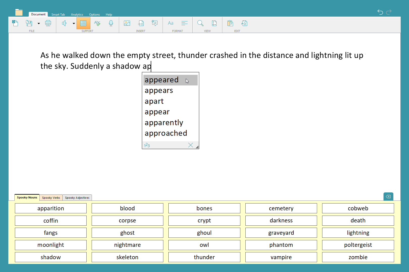The width and height of the screenshot is (409, 272).
Task: Insert a picture using the image icon
Action: click(127, 23)
